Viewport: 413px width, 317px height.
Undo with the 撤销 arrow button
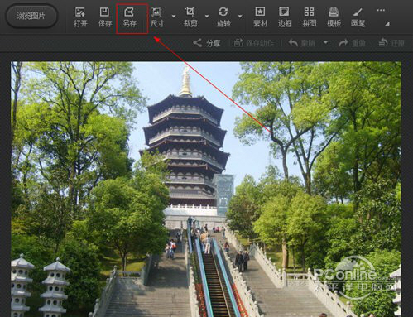pos(302,43)
